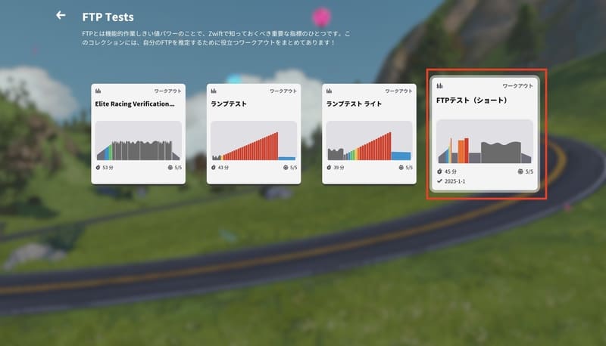Open the Elite Racing Verification workout card

coord(139,134)
